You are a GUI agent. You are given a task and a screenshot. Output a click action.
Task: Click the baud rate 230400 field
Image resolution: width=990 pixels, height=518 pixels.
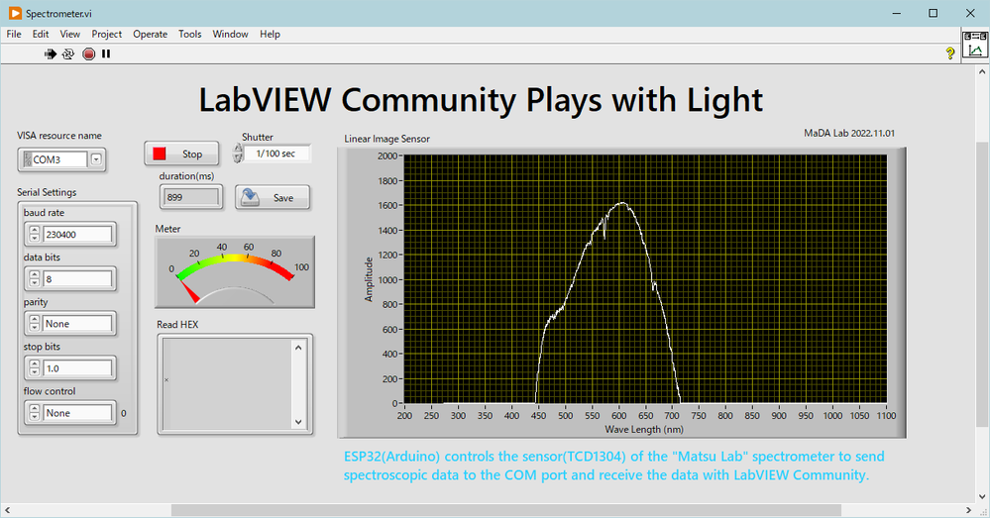[77, 234]
